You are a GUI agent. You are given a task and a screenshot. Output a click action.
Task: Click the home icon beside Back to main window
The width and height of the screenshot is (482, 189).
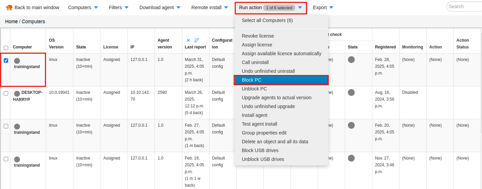[9, 7]
